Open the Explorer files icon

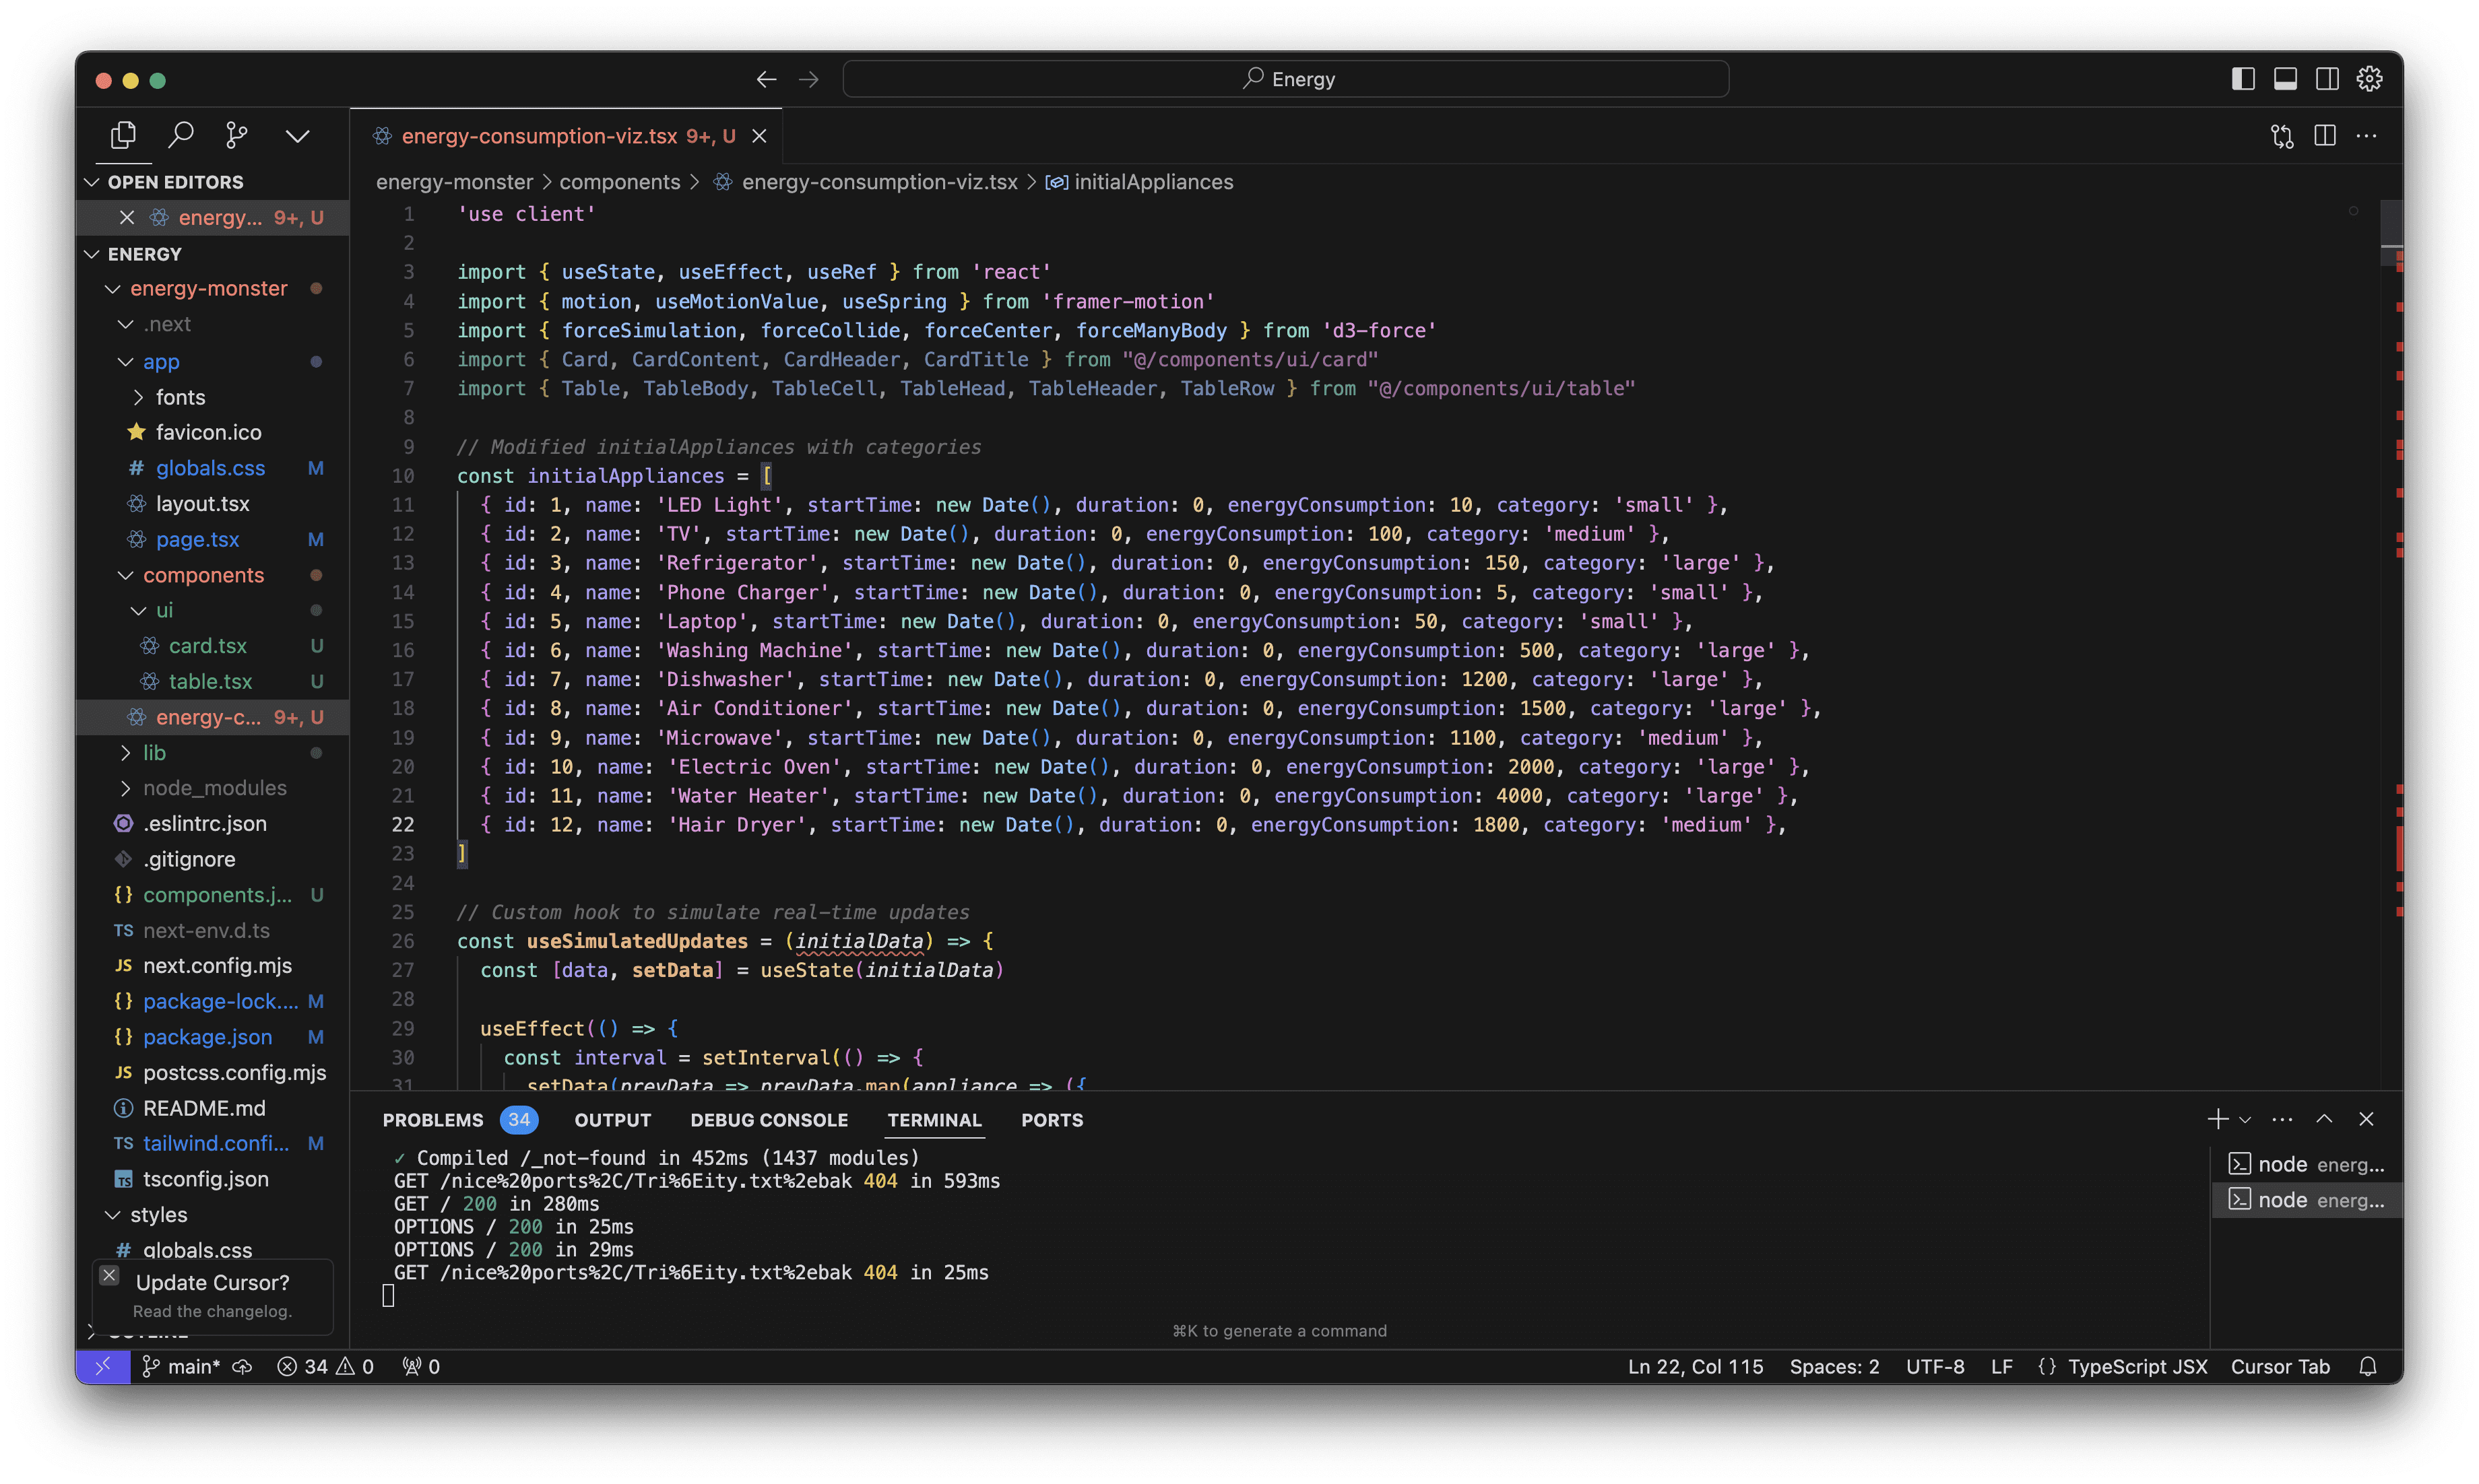coord(123,135)
